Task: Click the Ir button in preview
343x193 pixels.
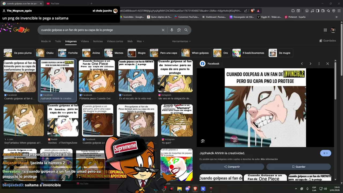Action: pos(326,153)
